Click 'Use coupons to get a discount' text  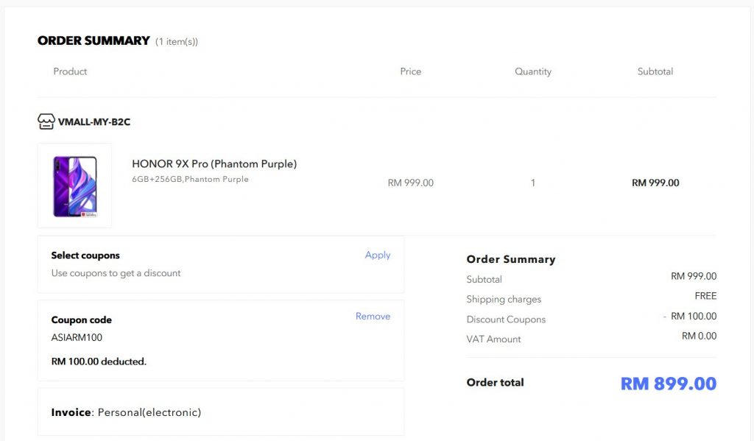click(116, 273)
